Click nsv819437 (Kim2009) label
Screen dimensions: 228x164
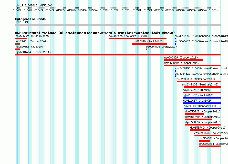(x=198, y=101)
